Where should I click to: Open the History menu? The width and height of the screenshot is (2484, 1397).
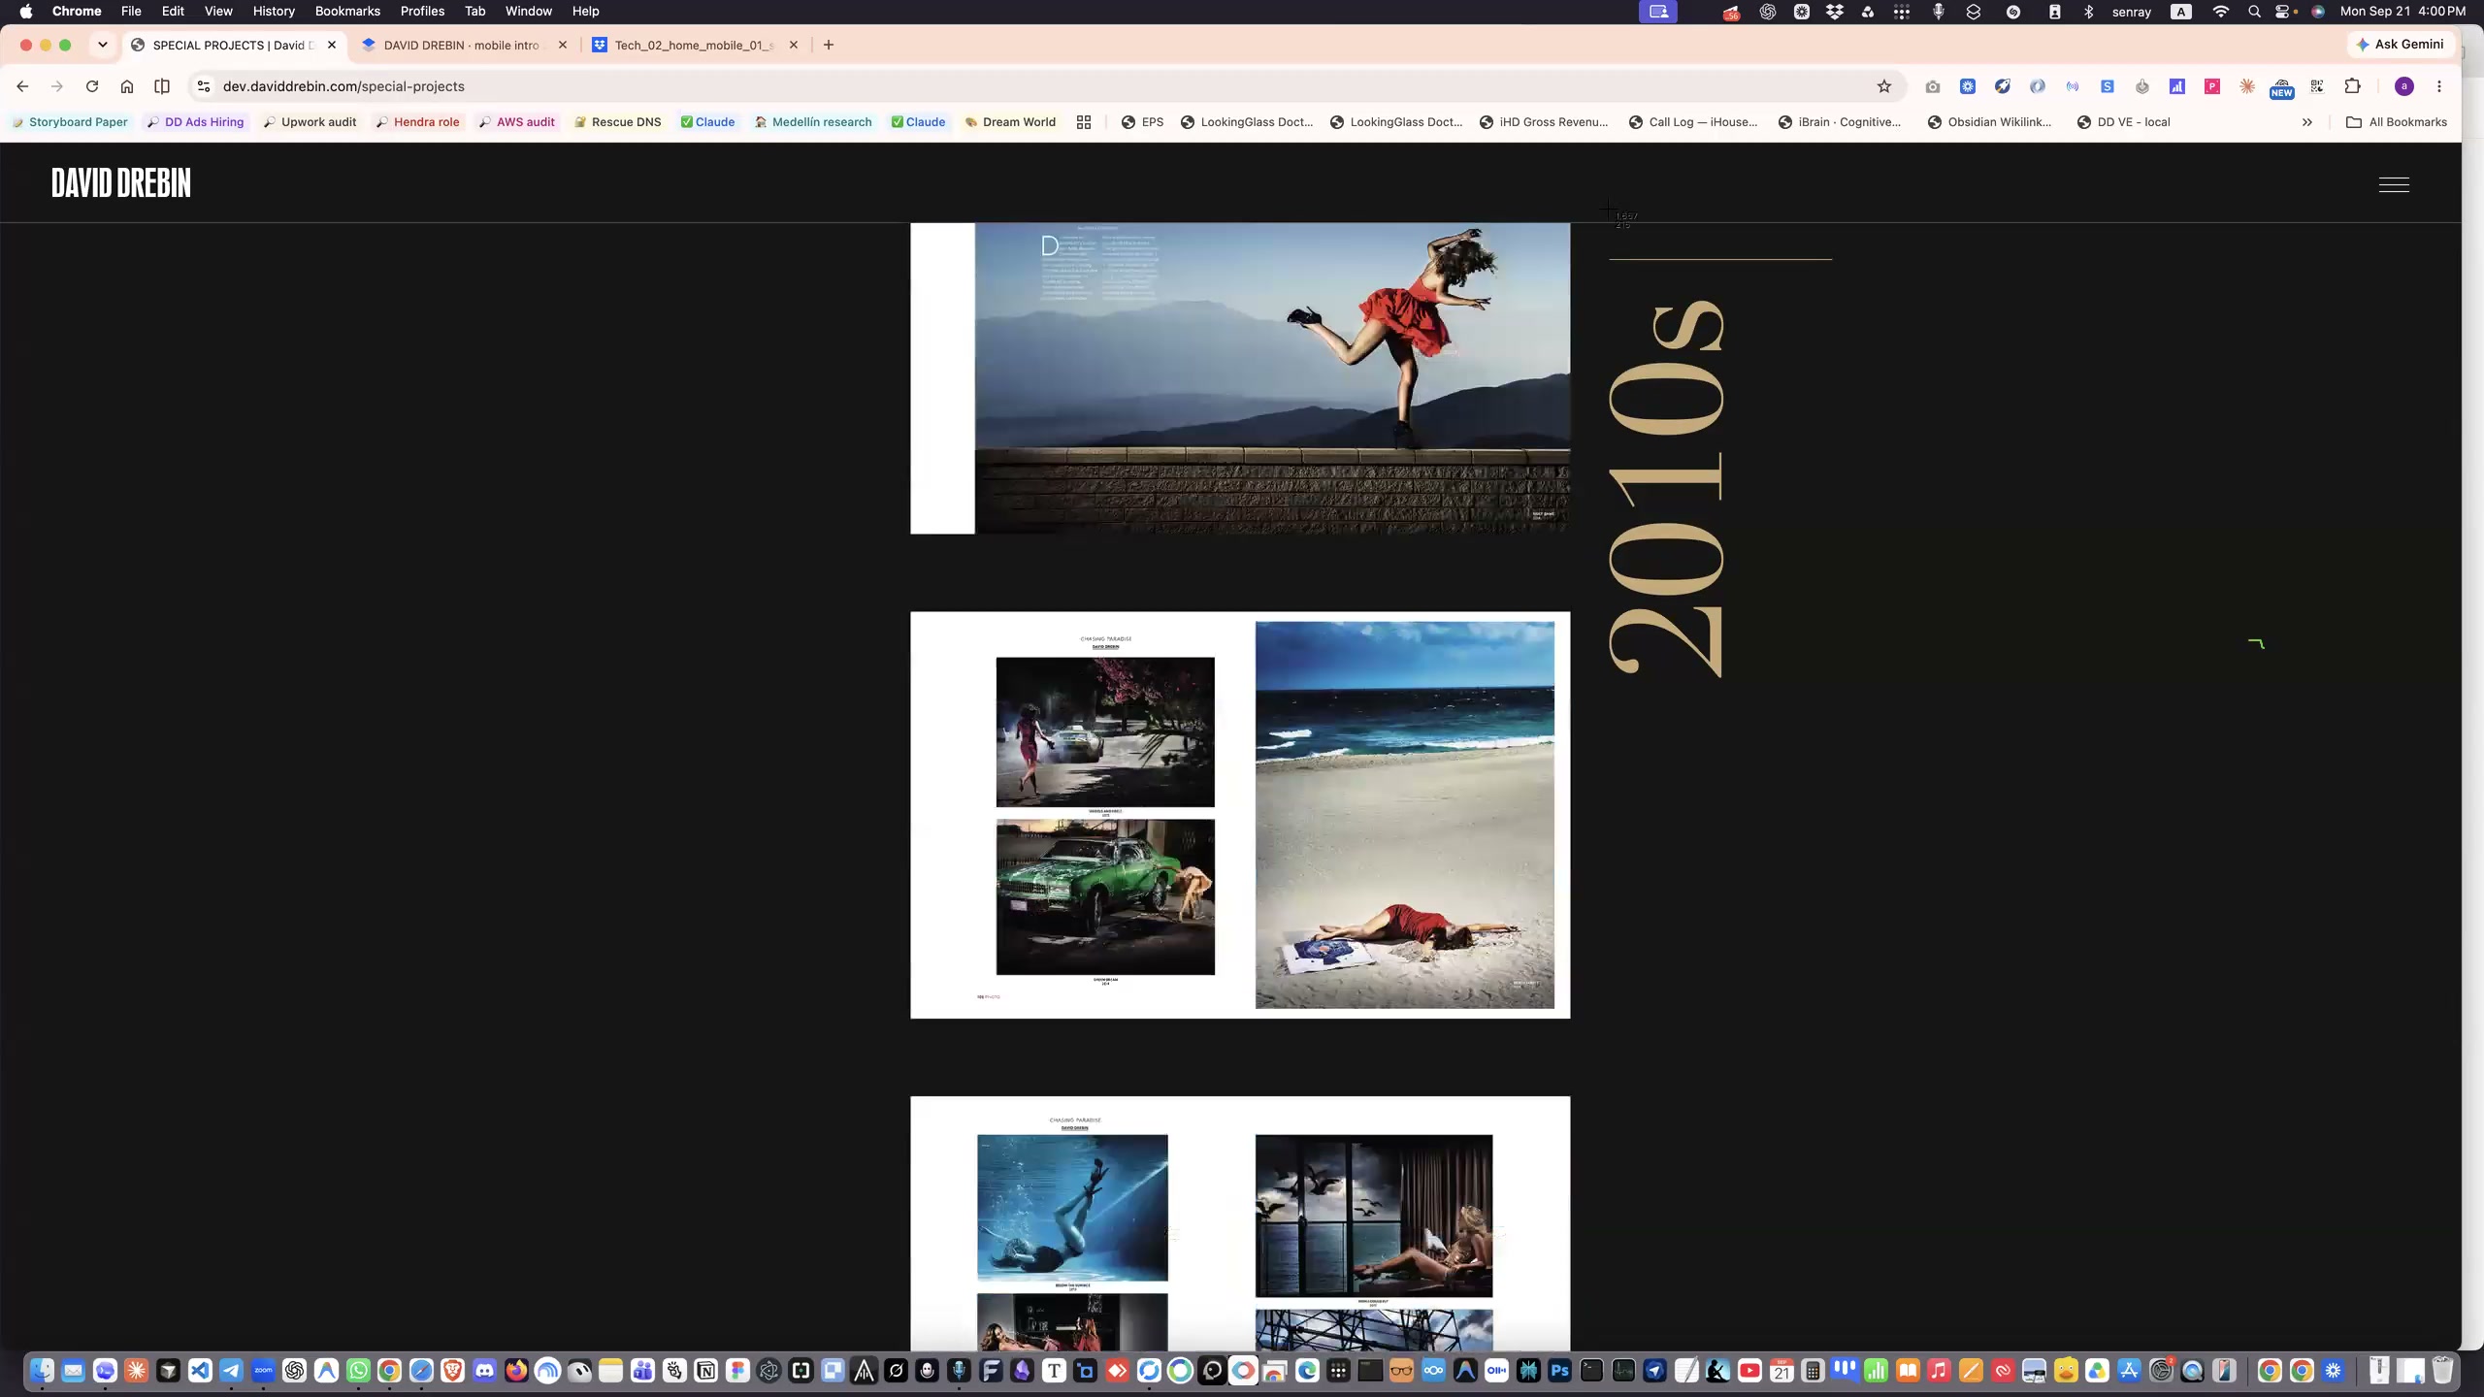tap(274, 12)
